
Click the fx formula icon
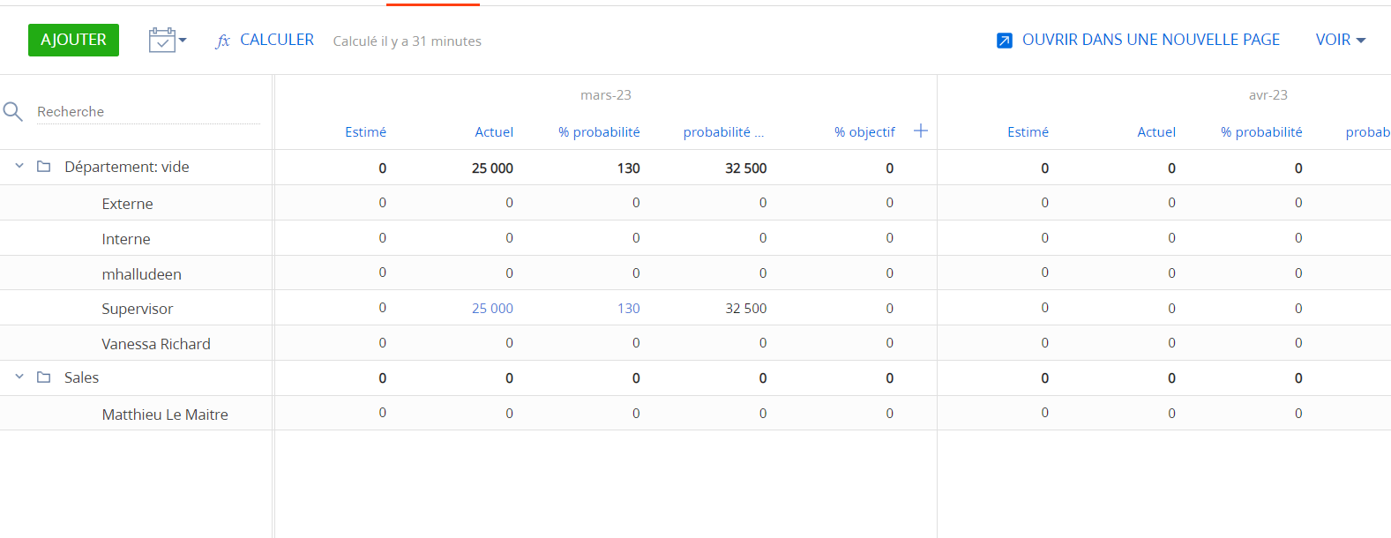223,41
